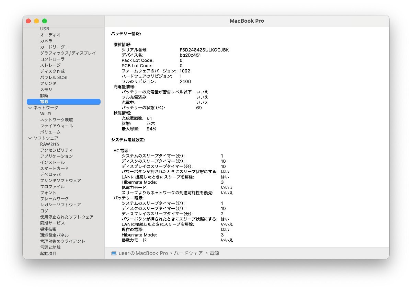
Task: Collapse the ソフトウェア section in the sidebar
Action: point(30,138)
